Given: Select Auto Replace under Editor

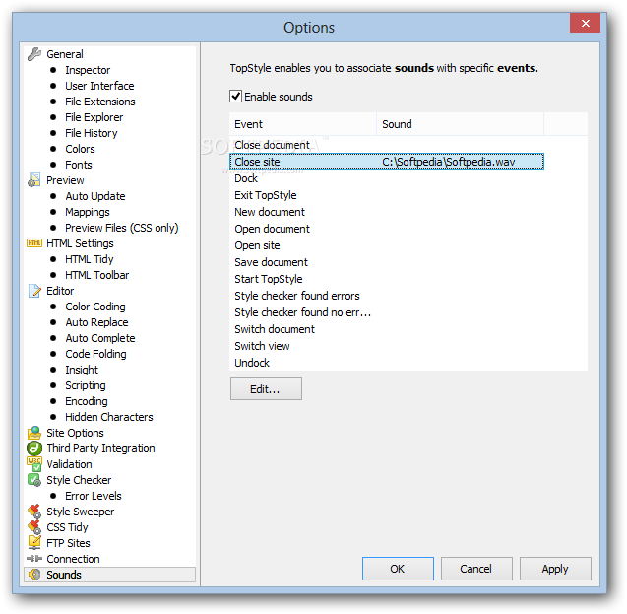Looking at the screenshot, I should tap(96, 322).
